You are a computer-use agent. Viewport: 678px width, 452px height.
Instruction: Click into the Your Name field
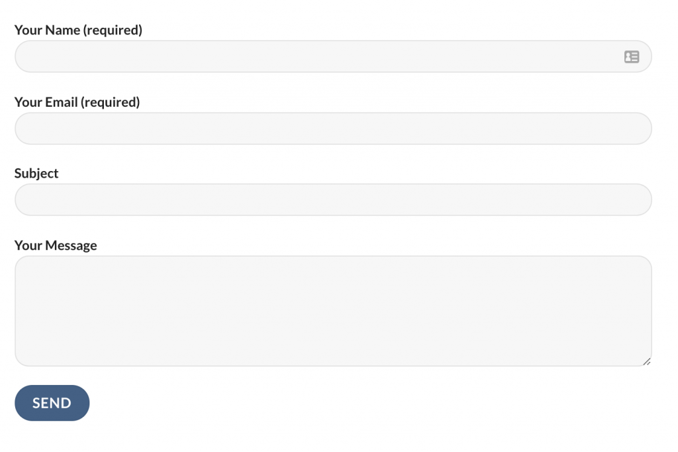tap(333, 56)
